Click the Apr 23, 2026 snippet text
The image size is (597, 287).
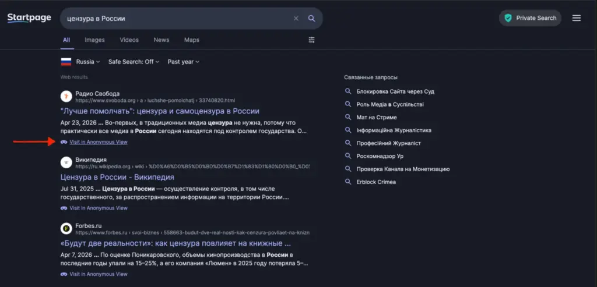point(184,127)
